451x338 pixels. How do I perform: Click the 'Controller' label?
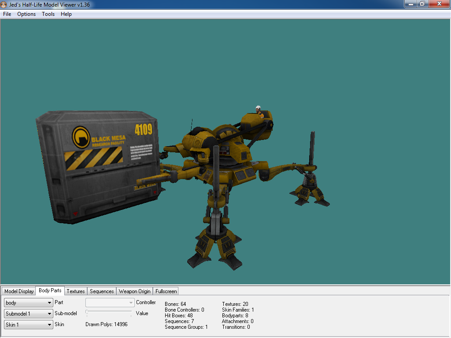click(x=146, y=302)
